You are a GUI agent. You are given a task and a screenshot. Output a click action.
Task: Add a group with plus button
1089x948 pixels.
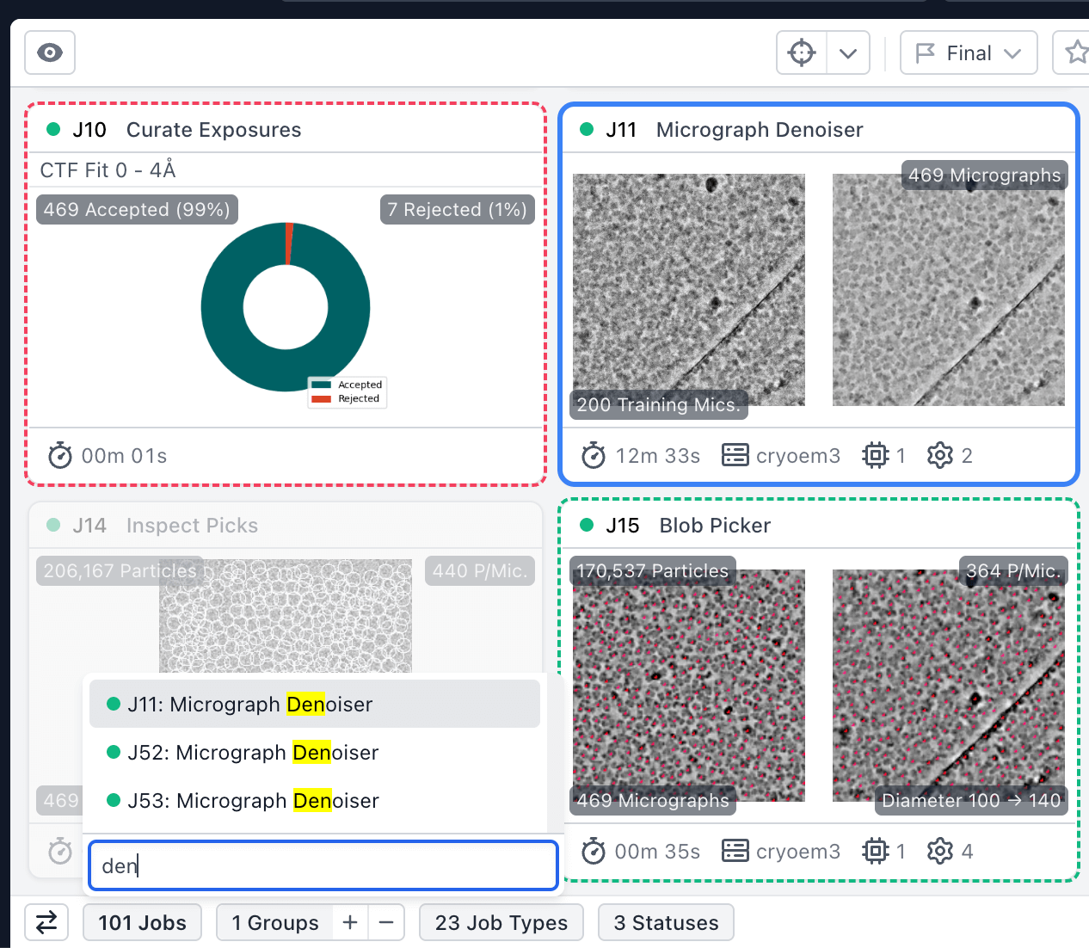[350, 923]
